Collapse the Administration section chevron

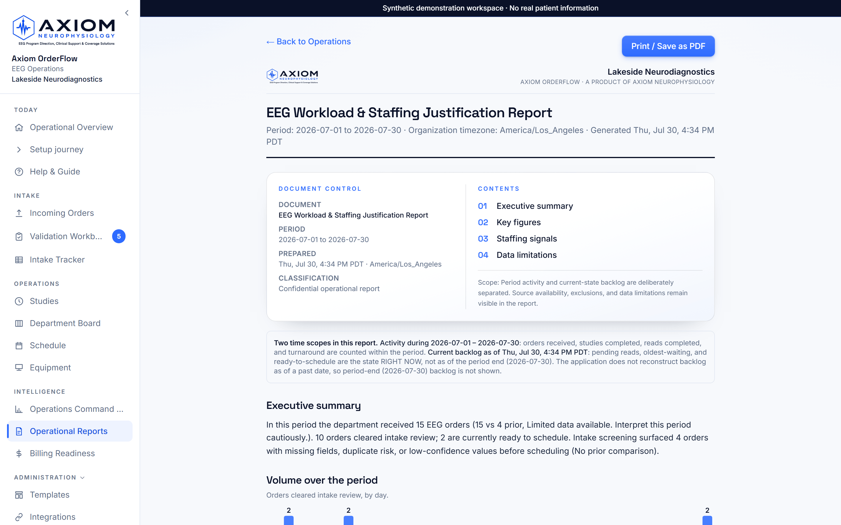pos(82,478)
